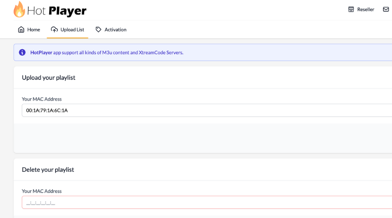Focus the upload playlist MAC Address field
Image resolution: width=392 pixels, height=218 pixels.
pyautogui.click(x=207, y=110)
